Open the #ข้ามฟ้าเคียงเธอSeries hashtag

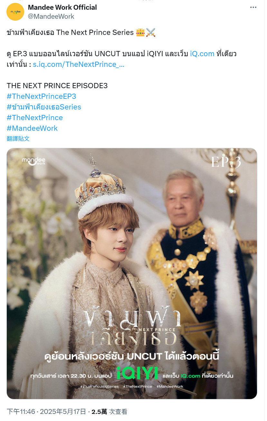click(44, 107)
